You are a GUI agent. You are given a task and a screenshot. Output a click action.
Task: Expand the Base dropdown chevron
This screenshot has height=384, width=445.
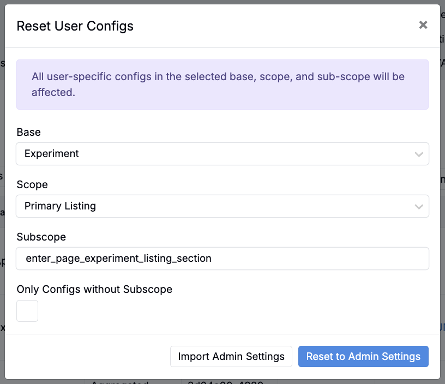click(x=419, y=154)
